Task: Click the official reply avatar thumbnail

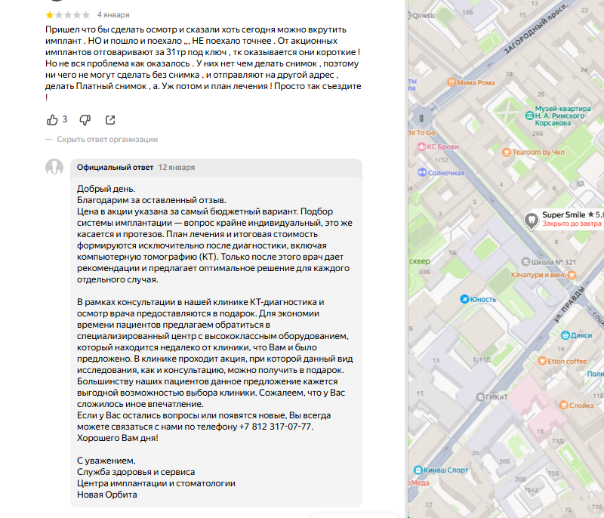Action: (x=55, y=168)
